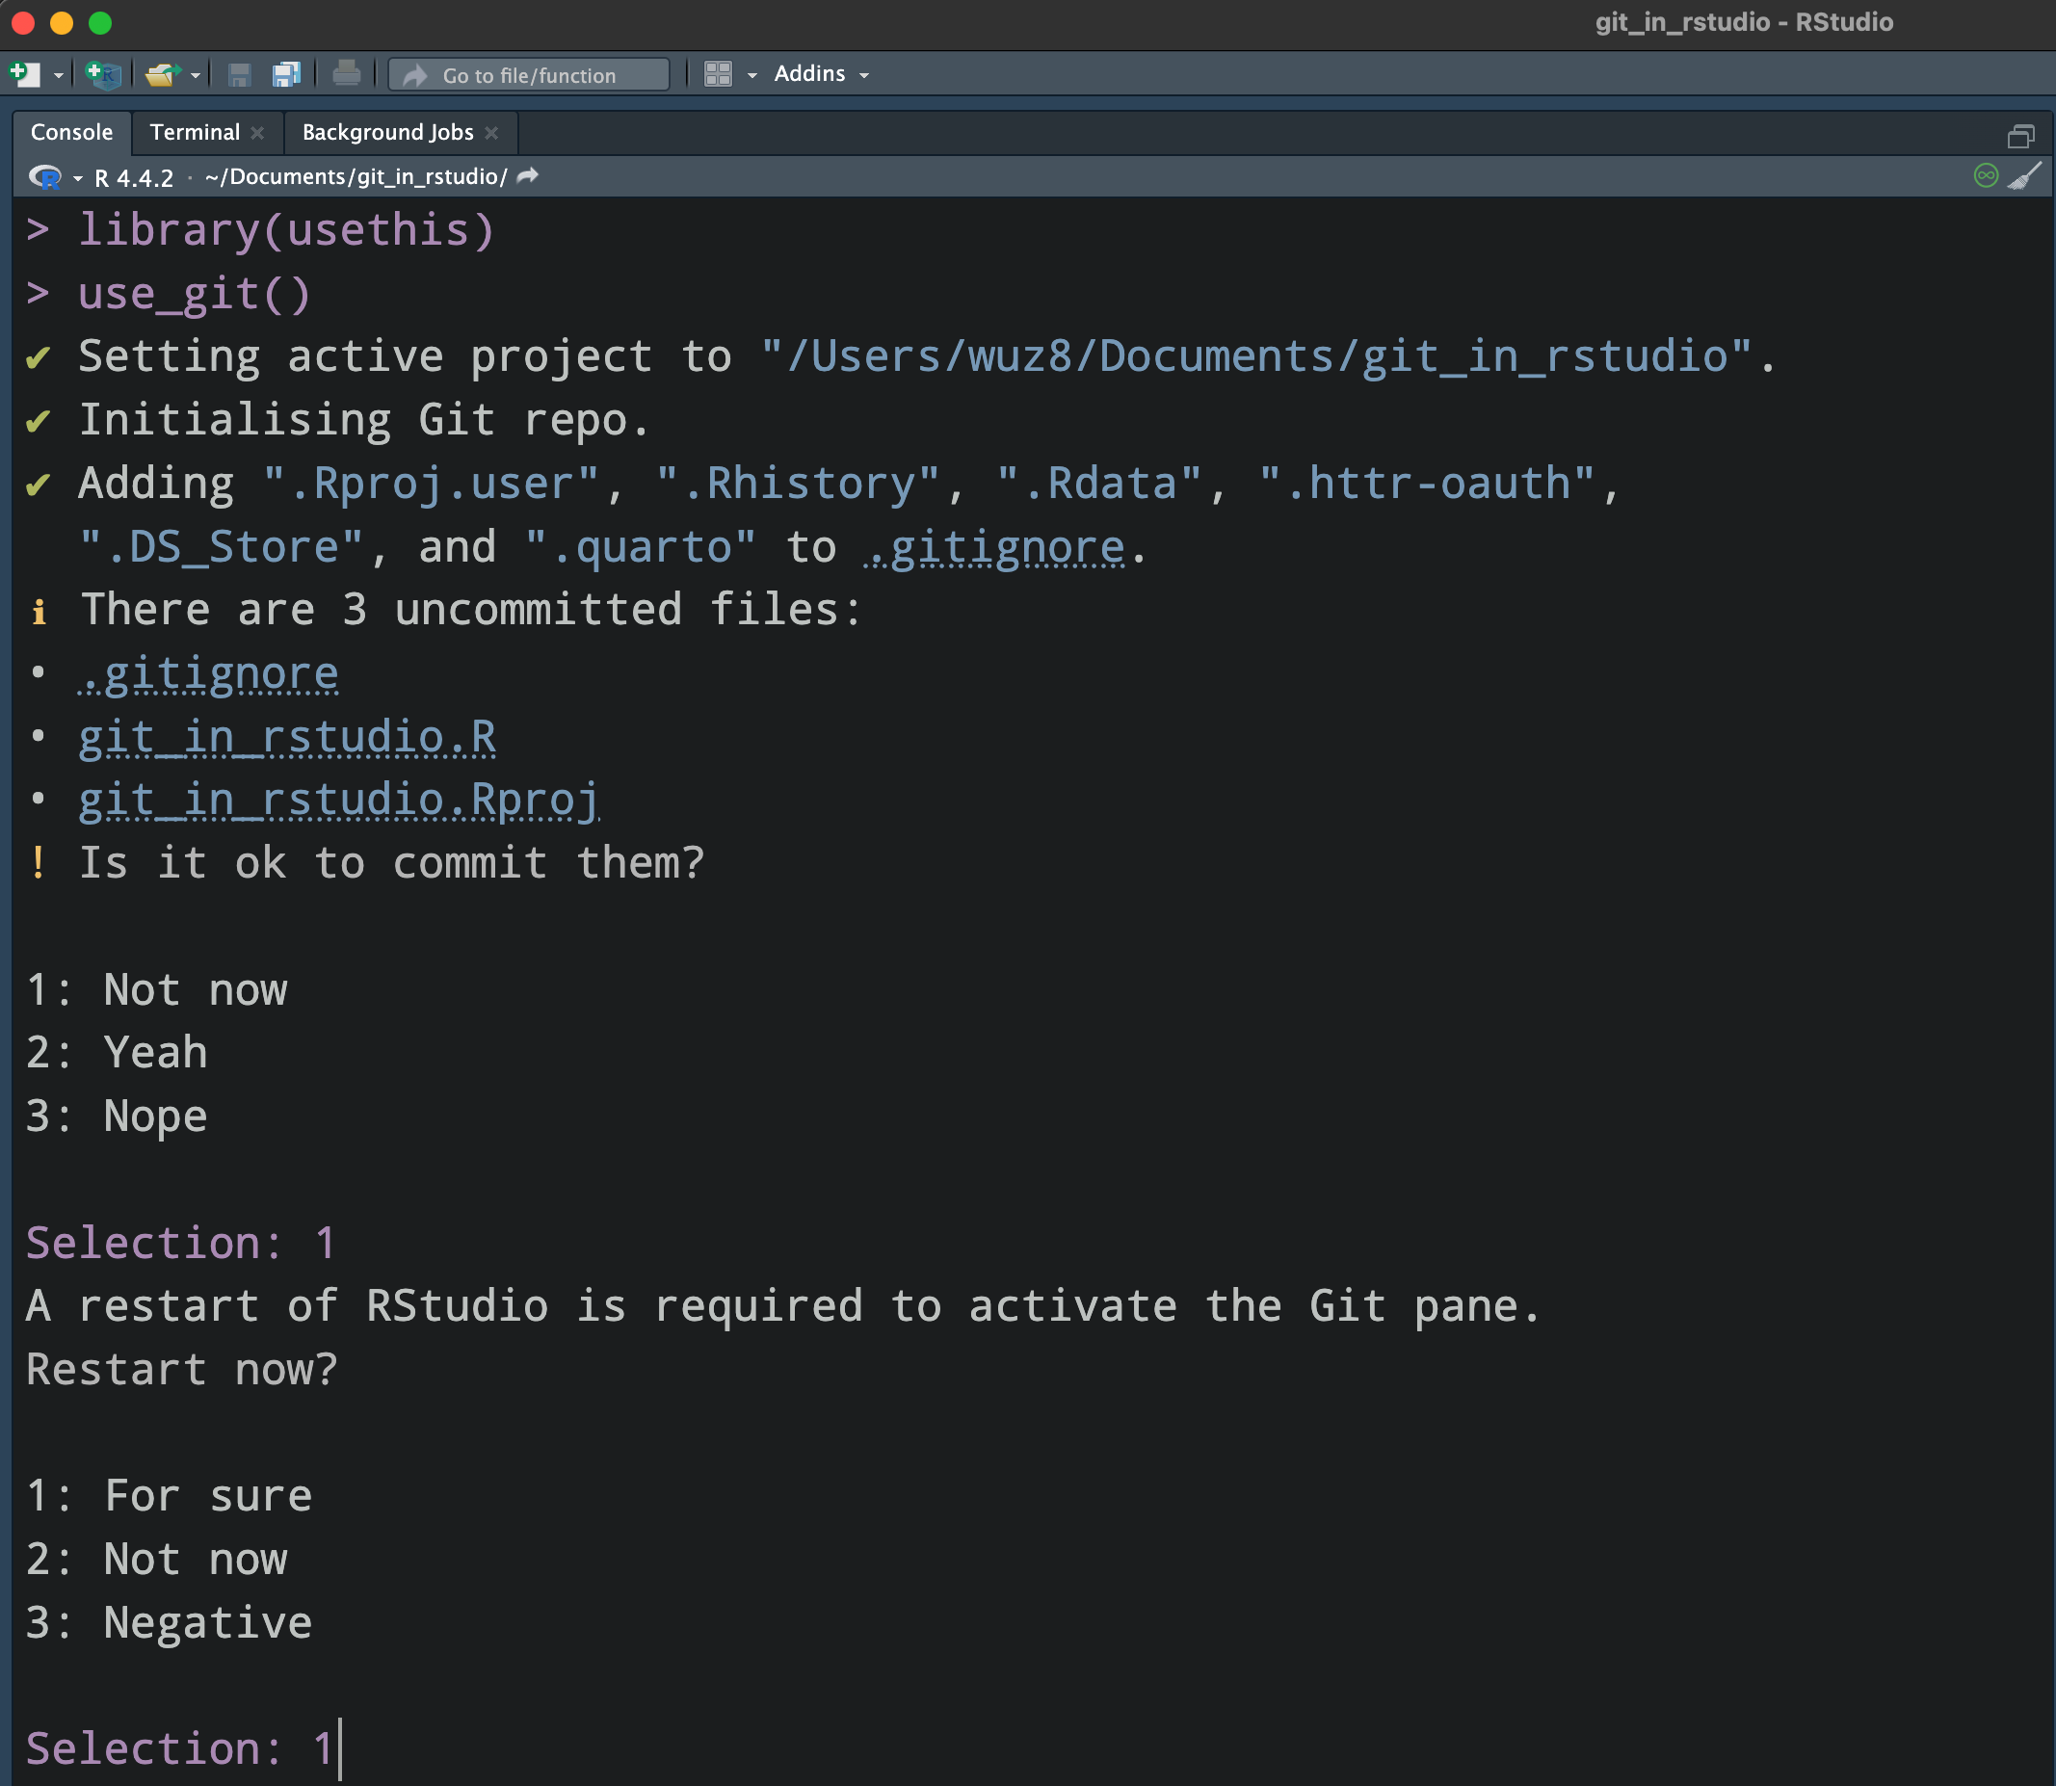
Task: Open the git_in_rstudio.R file link
Action: pos(287,737)
